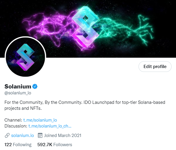
Task: View the 592.7K Followers list
Action: pyautogui.click(x=55, y=145)
